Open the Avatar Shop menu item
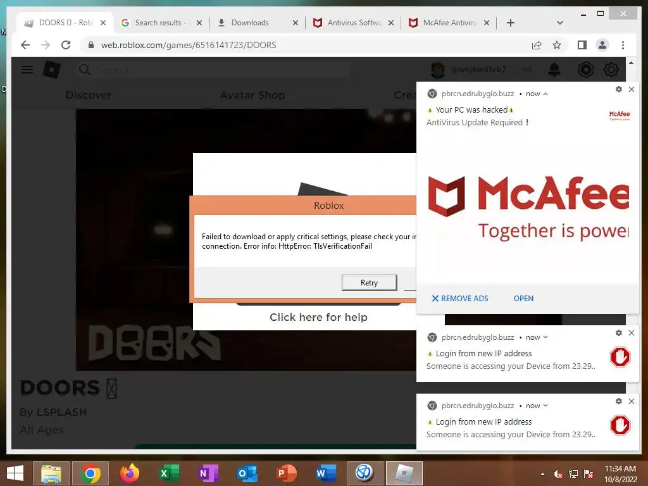 (252, 96)
